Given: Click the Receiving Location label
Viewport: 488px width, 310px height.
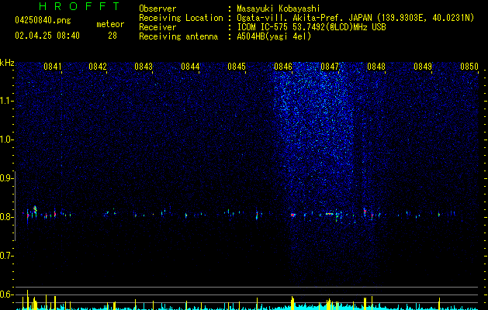Looking at the screenshot, I should (x=181, y=18).
